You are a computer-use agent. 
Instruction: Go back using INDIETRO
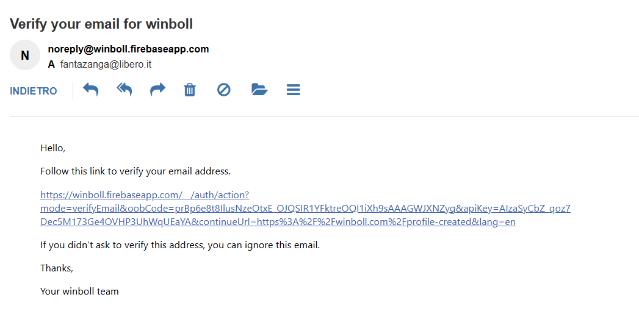34,91
